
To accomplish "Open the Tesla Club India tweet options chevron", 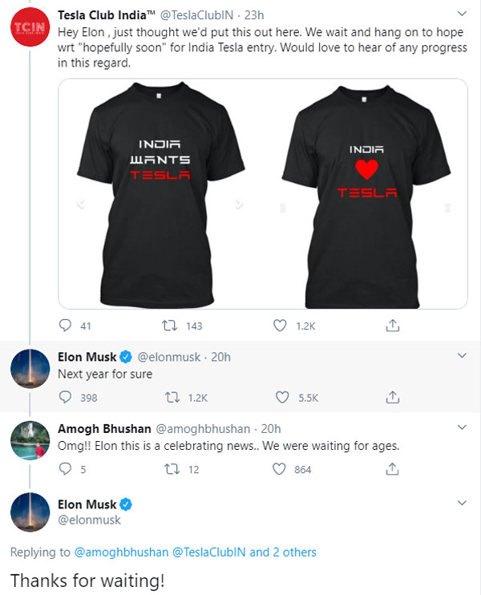I will pyautogui.click(x=461, y=14).
